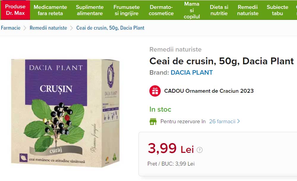Screen dimensions: 297x181
Task: Open the Produse Dr. Max menu
Action: [x=15, y=10]
